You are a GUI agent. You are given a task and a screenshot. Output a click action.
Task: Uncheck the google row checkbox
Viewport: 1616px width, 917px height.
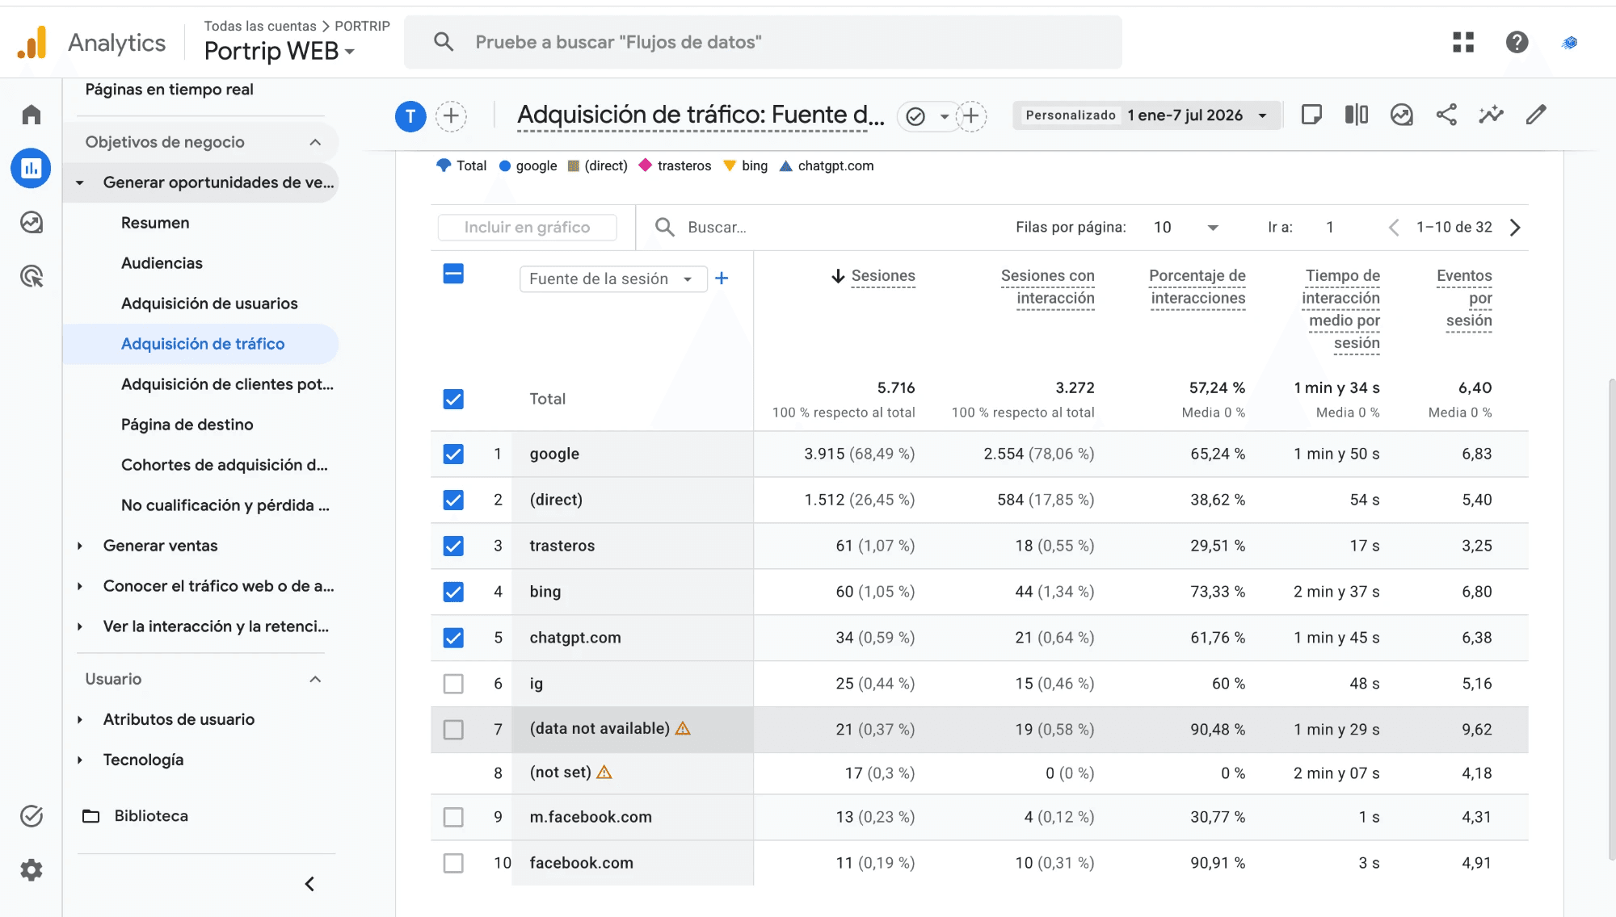point(453,454)
